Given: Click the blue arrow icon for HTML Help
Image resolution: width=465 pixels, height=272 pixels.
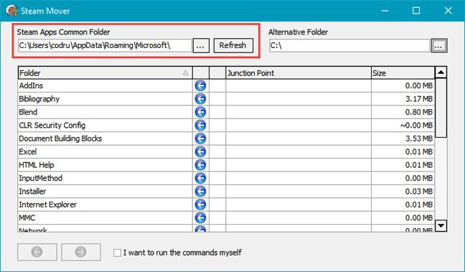Looking at the screenshot, I should pos(200,165).
